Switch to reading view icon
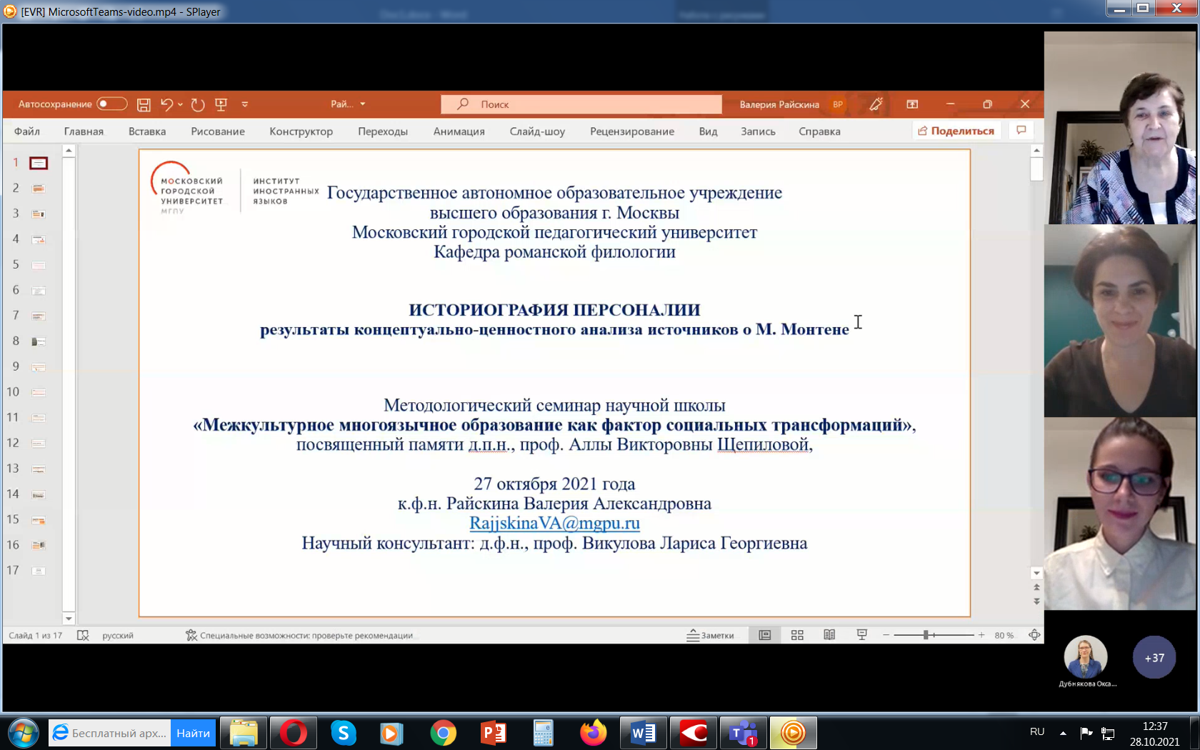This screenshot has width=1200, height=750. pos(829,635)
